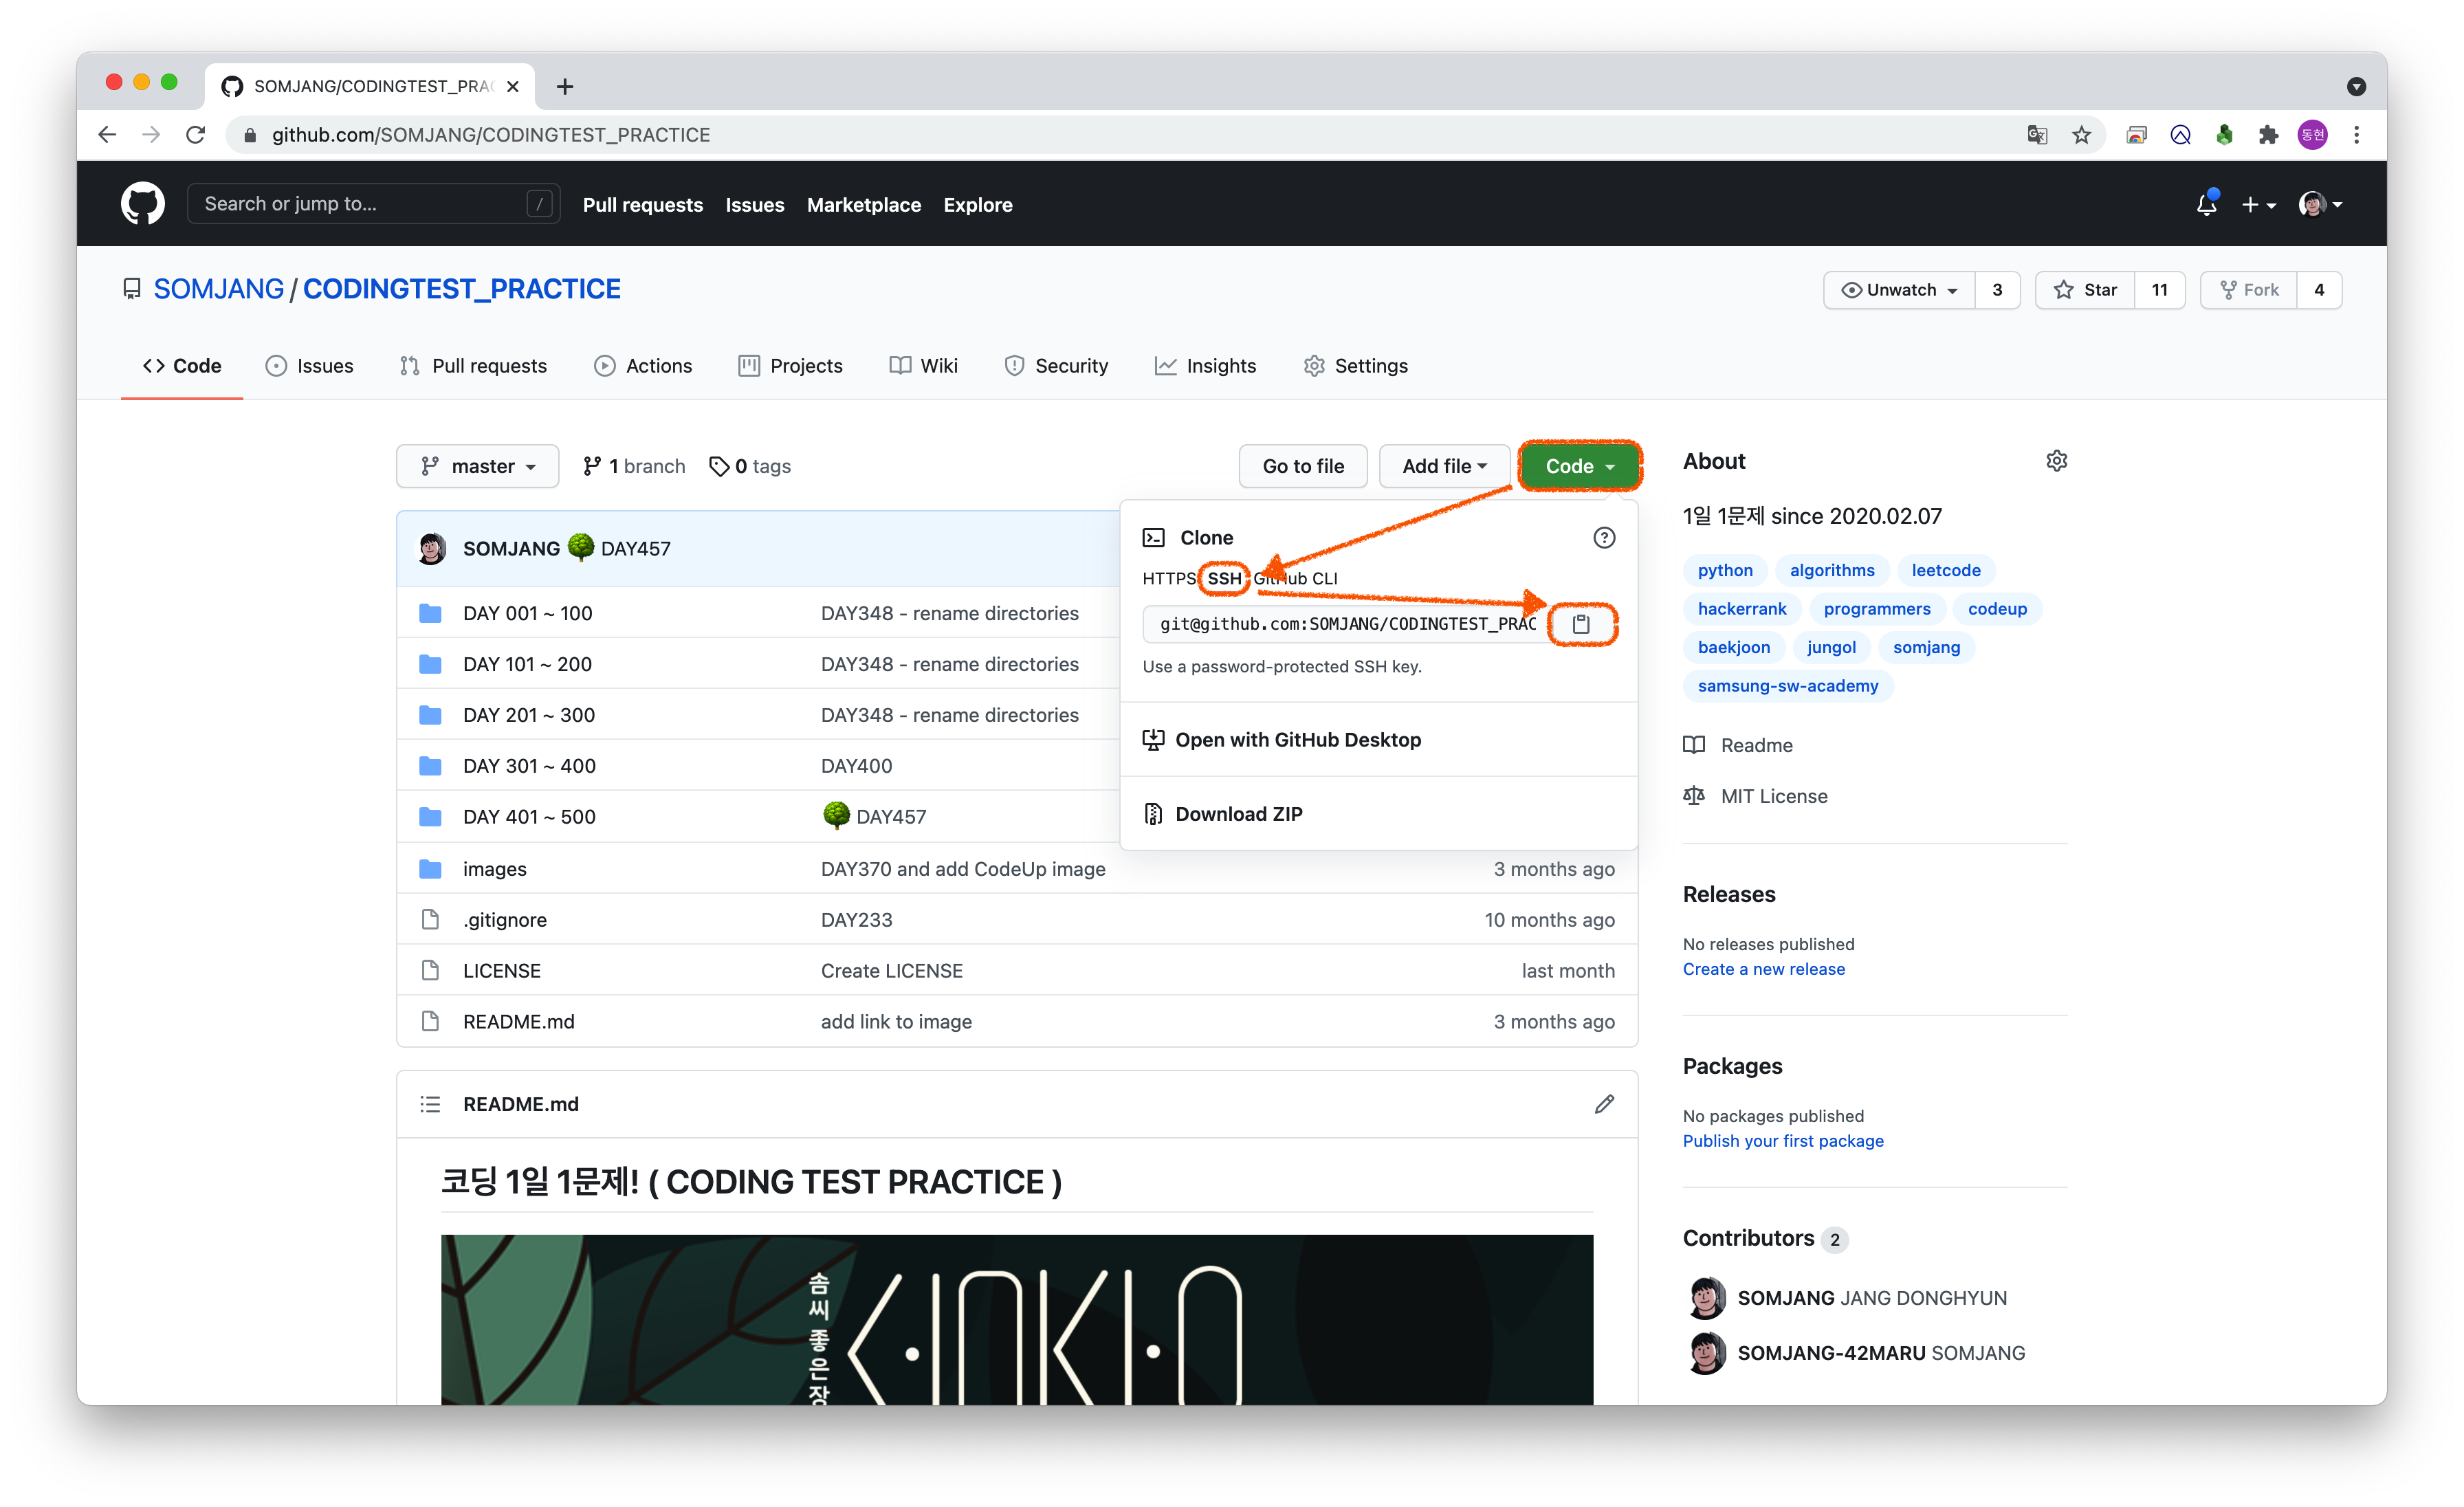Click the GitHub Octocat logo

click(x=143, y=204)
